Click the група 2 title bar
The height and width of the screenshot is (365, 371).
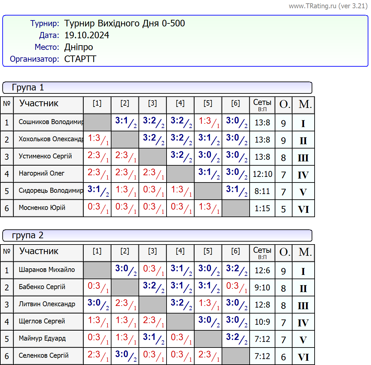click(x=157, y=236)
